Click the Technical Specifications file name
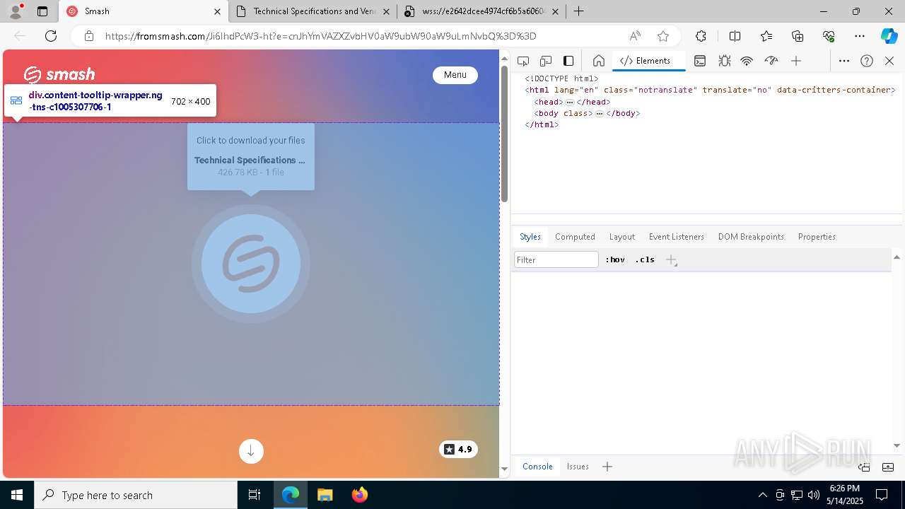 (250, 160)
